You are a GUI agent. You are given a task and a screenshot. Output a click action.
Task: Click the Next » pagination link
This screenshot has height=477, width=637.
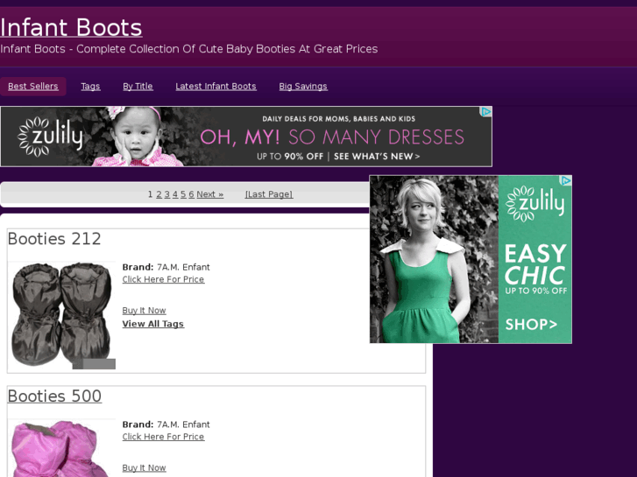pyautogui.click(x=210, y=194)
